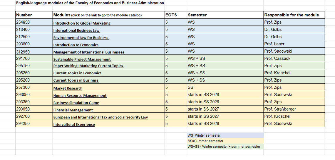Select Dr. Golbs cell in row 313400
This screenshot has width=335, height=160.
(x=294, y=30)
